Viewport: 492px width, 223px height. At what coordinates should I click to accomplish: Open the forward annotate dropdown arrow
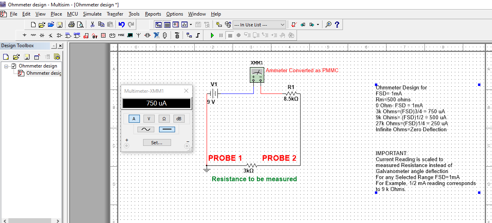318,25
